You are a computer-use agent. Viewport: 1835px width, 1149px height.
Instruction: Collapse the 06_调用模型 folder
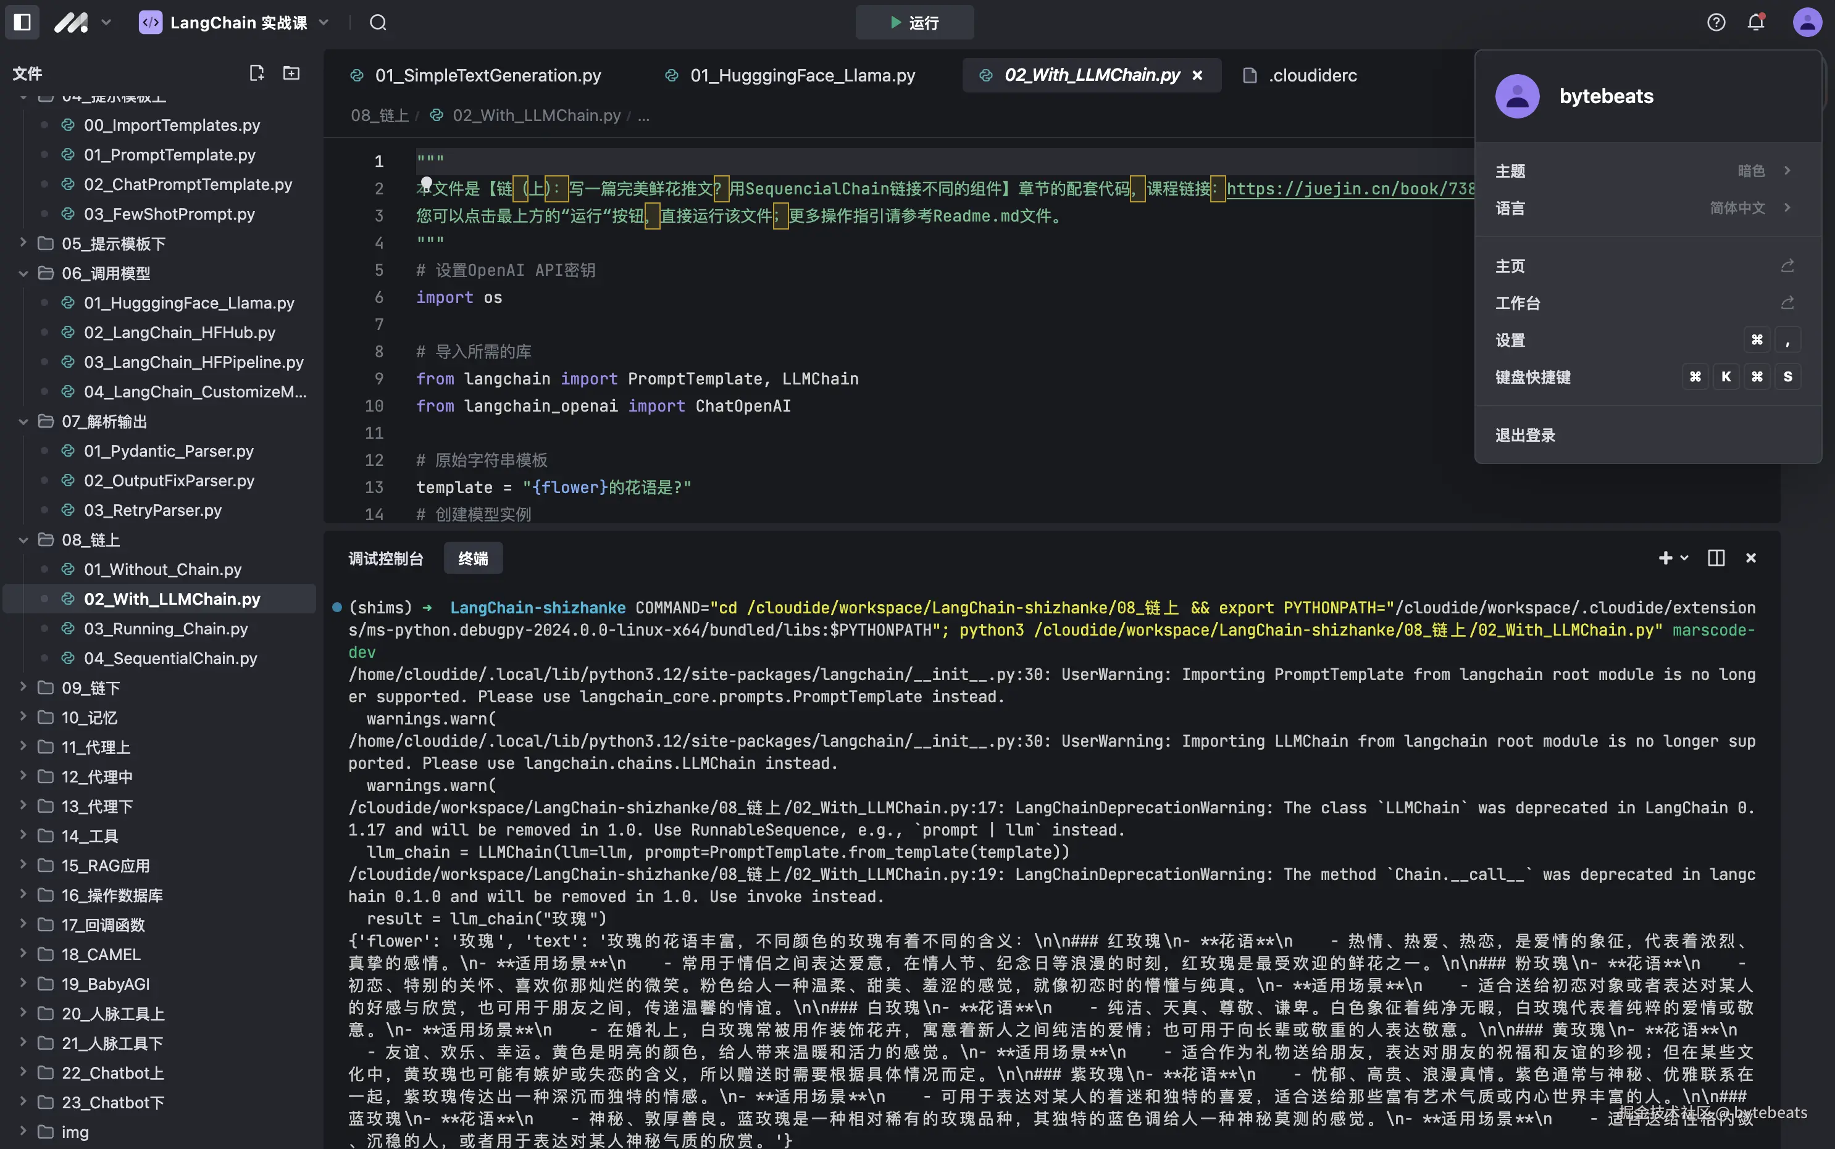point(160,273)
